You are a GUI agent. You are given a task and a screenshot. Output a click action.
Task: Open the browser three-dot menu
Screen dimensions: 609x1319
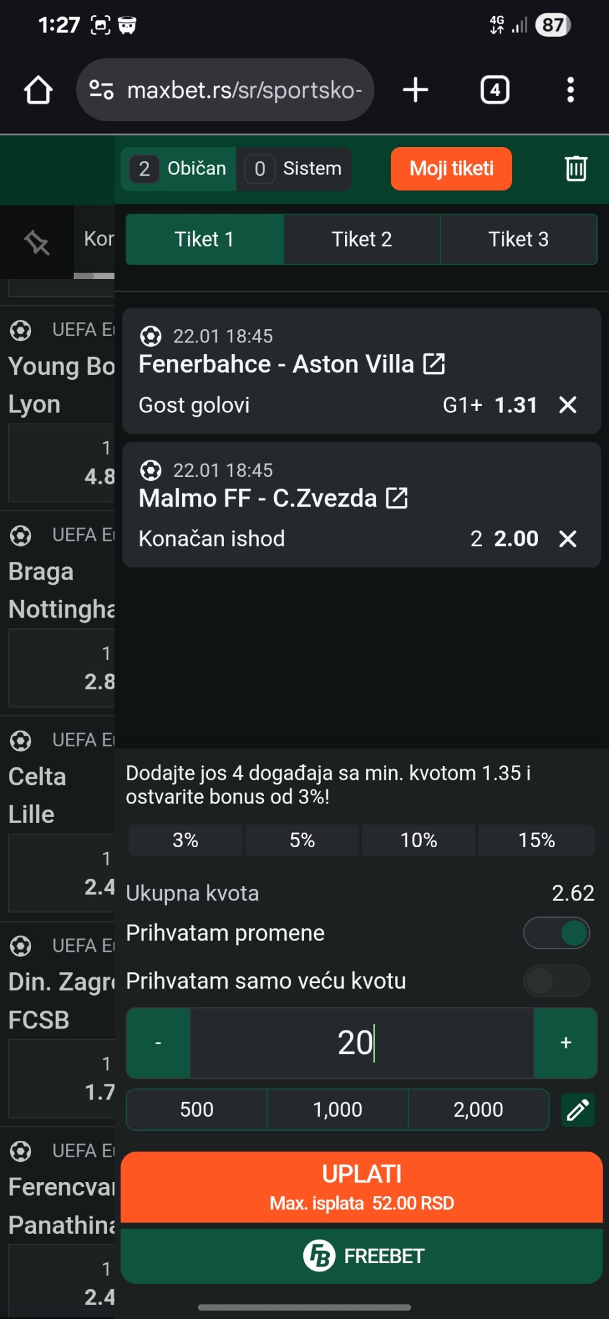click(570, 90)
